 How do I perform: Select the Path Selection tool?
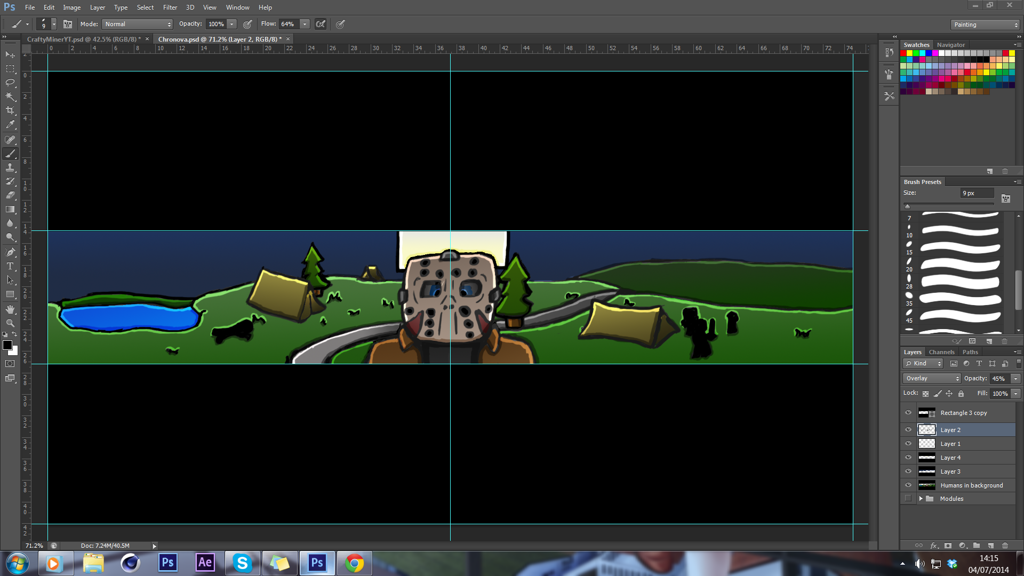click(10, 280)
